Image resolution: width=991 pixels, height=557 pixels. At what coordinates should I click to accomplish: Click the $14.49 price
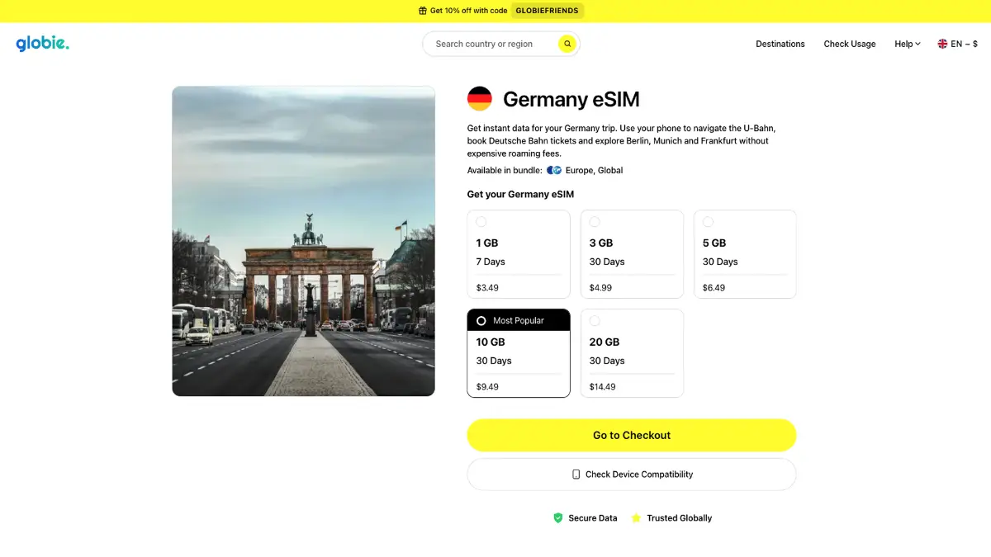pos(602,387)
